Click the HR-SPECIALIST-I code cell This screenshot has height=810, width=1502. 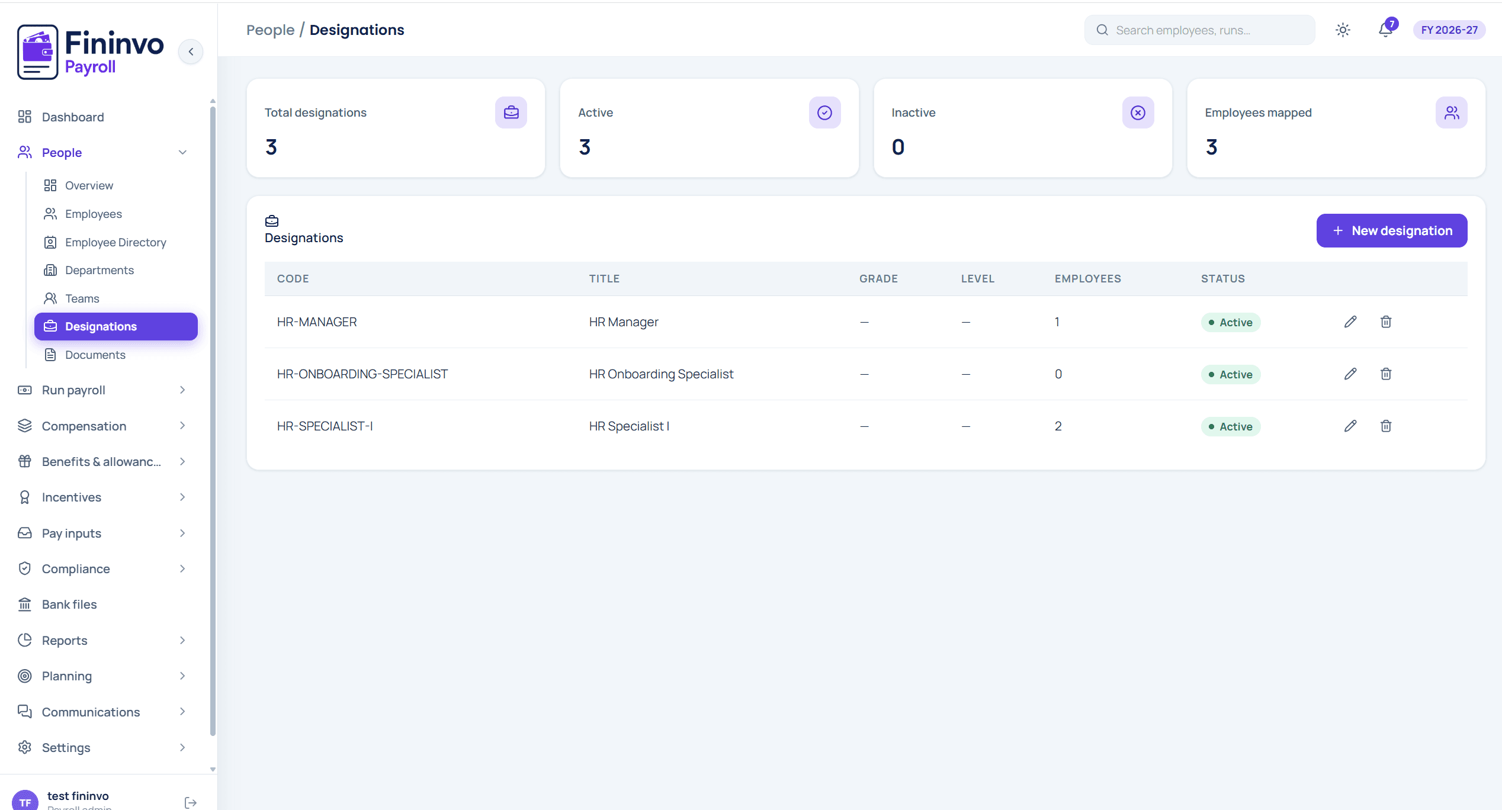pos(325,426)
